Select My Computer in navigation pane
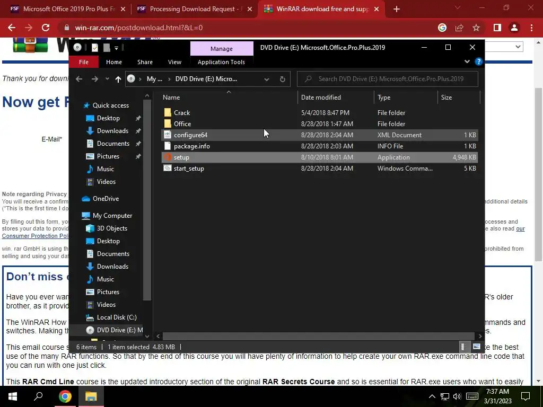The height and width of the screenshot is (407, 543). (112, 216)
